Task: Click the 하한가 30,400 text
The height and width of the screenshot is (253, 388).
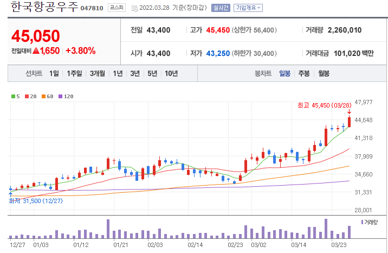Action: tap(254, 54)
